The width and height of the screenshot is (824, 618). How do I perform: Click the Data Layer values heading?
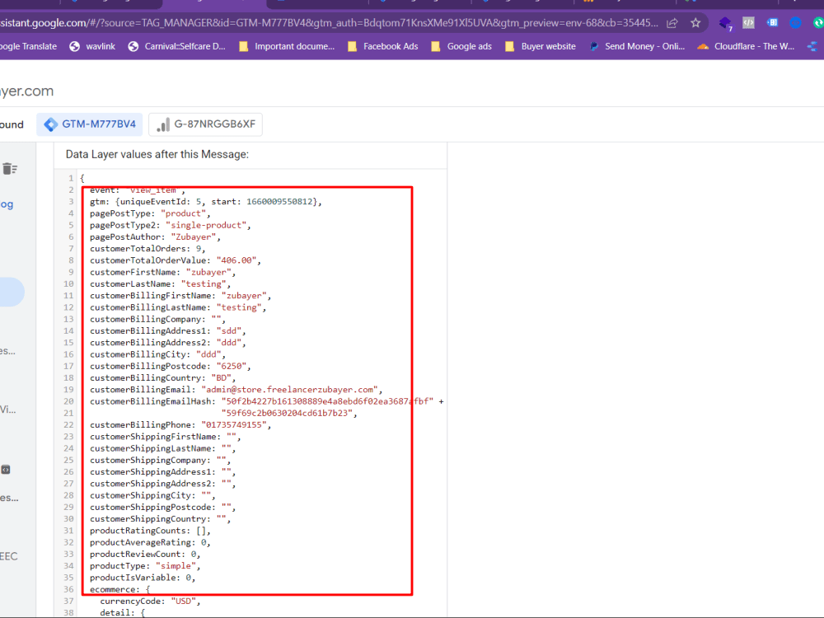pos(157,155)
